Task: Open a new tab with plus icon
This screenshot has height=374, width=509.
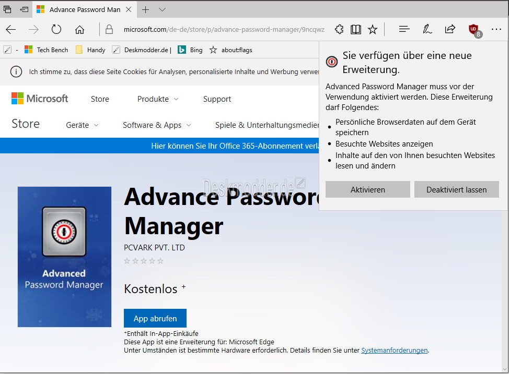Action: (x=145, y=10)
